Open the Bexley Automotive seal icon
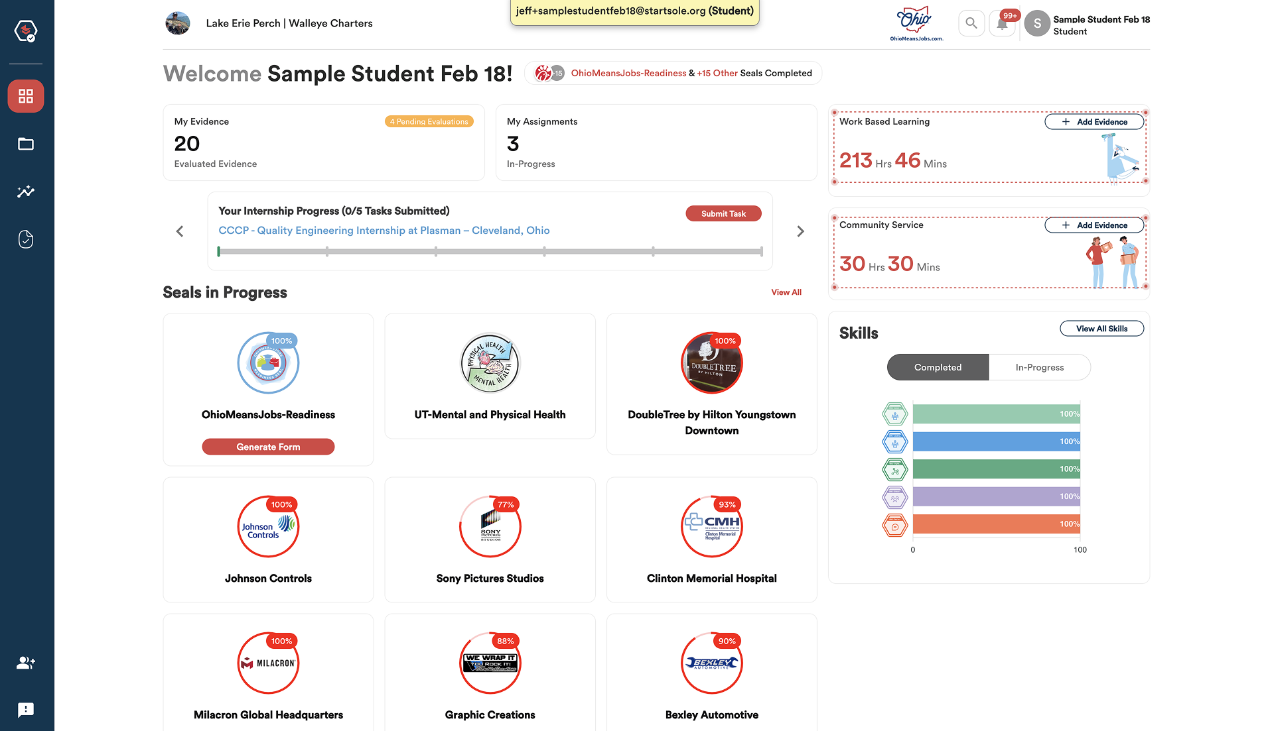Screen dimensions: 1268x731 (x=712, y=663)
